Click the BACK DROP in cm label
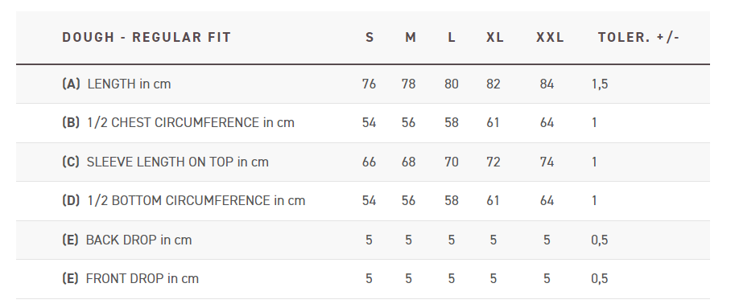This screenshot has height=308, width=735. (x=126, y=240)
